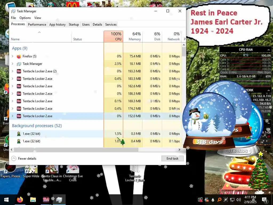Screen dimensions: 273x205
Task: Open File Explorer from the taskbar
Action: [33, 200]
